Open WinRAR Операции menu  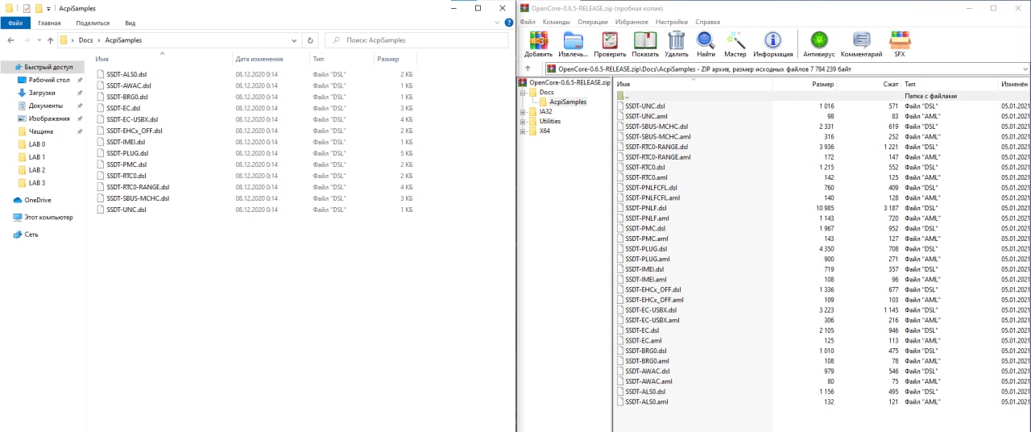[593, 22]
